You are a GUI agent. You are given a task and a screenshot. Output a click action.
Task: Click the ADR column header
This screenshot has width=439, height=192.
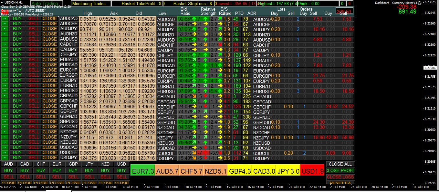(x=252, y=13)
